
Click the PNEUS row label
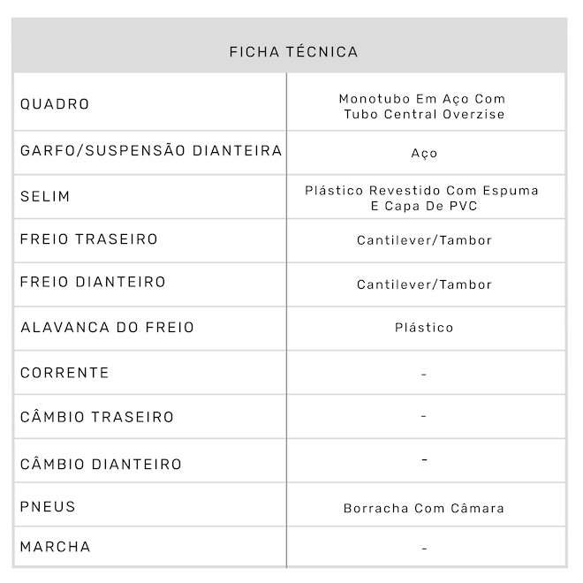click(48, 507)
